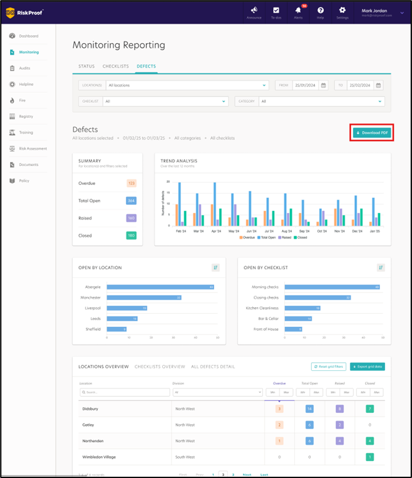Click the sort icon on Open by Location
This screenshot has width=412, height=478.
click(x=215, y=268)
